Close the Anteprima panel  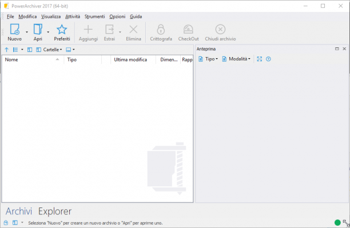click(344, 48)
